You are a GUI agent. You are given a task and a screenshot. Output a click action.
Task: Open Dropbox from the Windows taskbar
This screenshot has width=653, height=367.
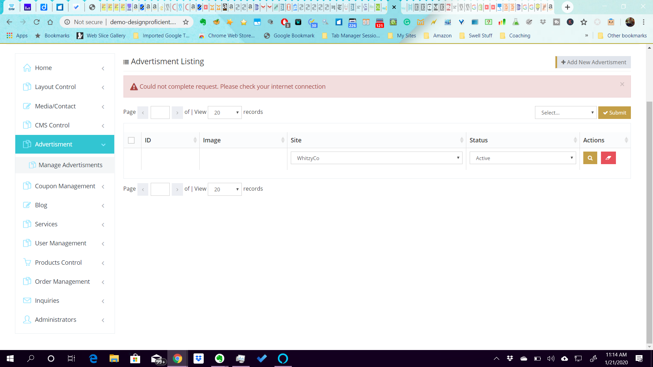point(199,359)
